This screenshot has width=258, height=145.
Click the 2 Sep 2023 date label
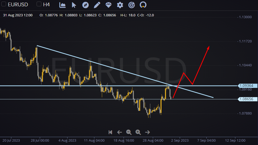pyautogui.click(x=180, y=141)
